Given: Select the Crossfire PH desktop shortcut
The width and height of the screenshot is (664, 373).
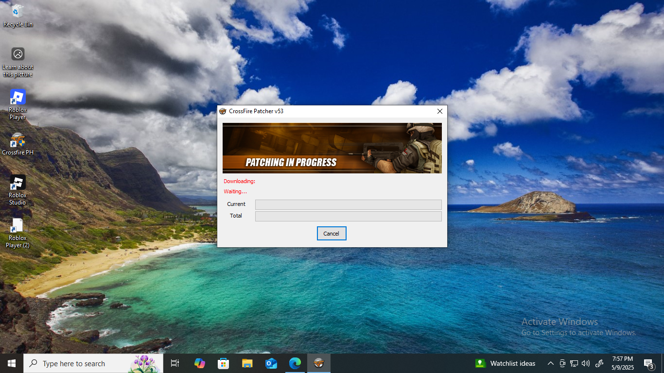Looking at the screenshot, I should (18, 144).
